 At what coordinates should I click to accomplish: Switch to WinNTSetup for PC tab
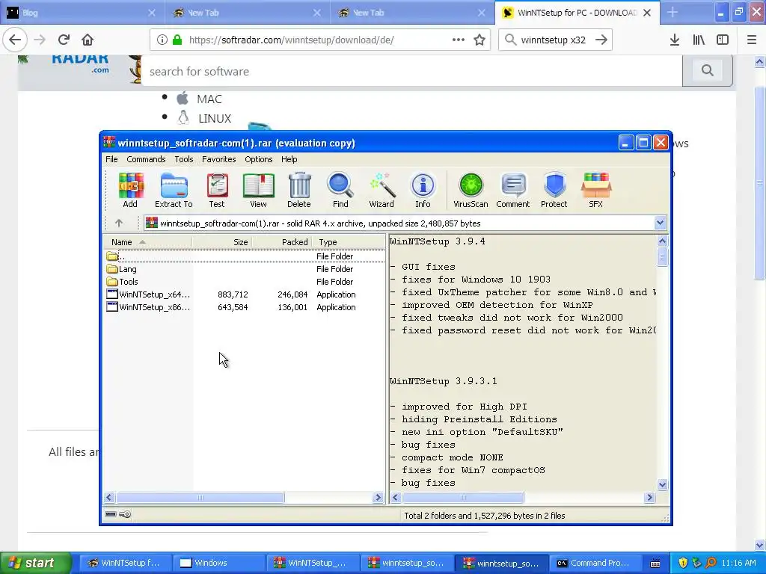click(x=577, y=13)
